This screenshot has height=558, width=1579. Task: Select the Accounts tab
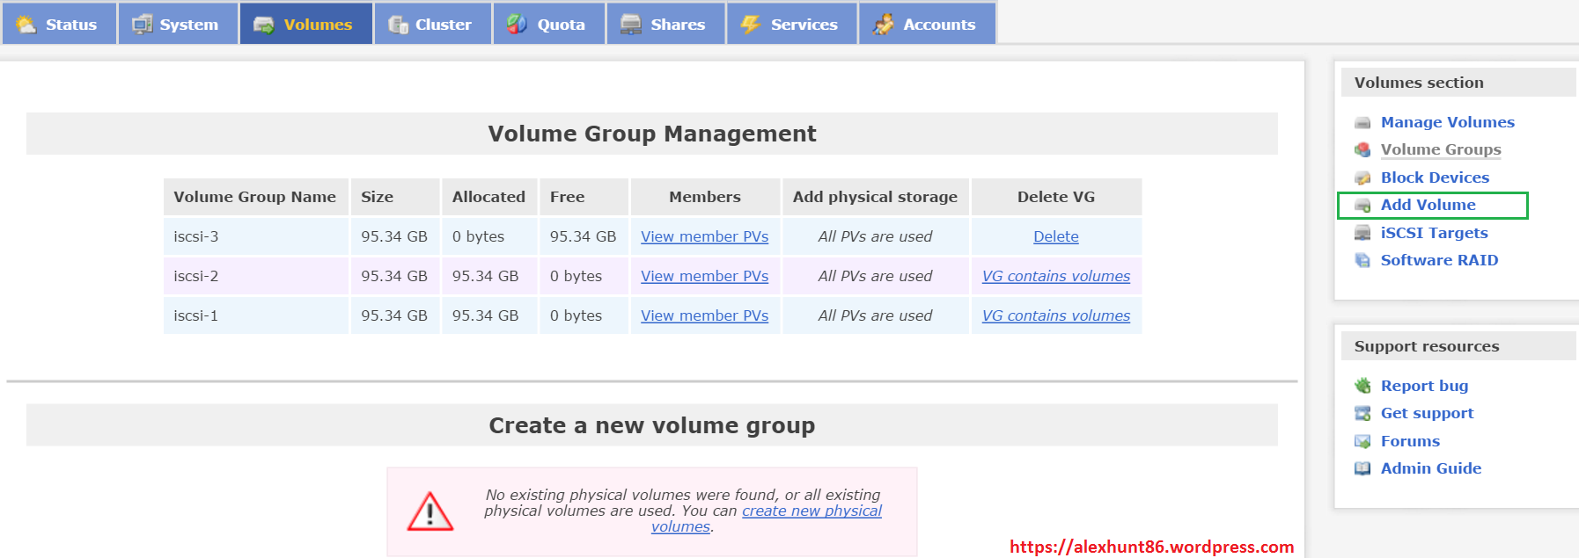927,24
